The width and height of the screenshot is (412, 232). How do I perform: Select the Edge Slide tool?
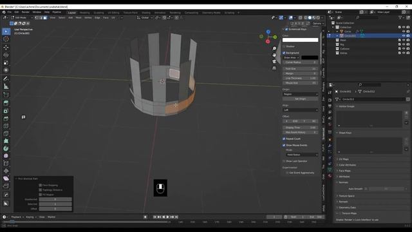[6, 164]
